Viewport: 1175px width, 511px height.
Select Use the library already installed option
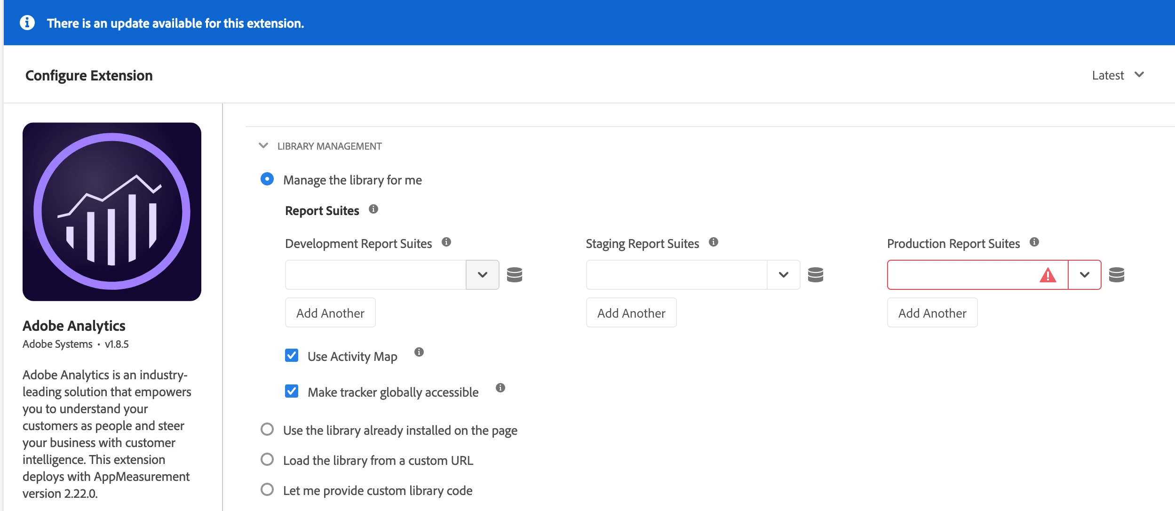pos(267,429)
